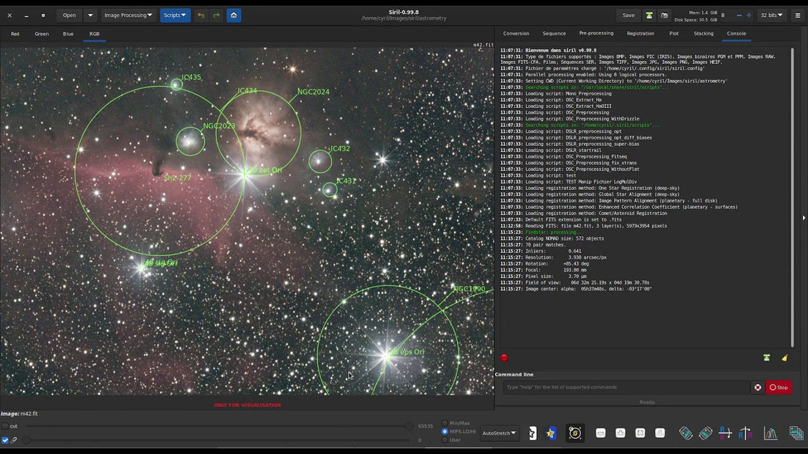The width and height of the screenshot is (808, 454).
Task: Switch to the Stacking tab
Action: pos(704,33)
